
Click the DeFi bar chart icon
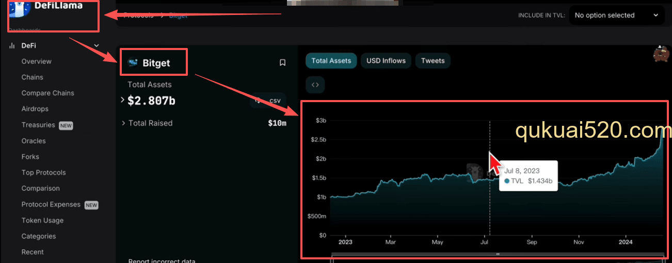coord(12,46)
